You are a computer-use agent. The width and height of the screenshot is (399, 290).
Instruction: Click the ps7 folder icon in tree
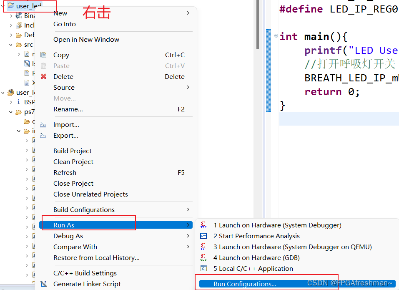(x=19, y=112)
